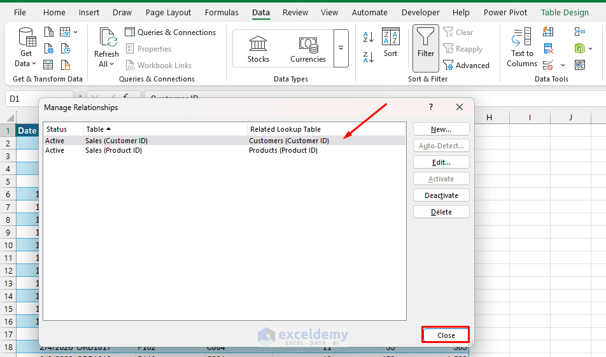
Task: Deactivate the selected relationship
Action: (441, 195)
